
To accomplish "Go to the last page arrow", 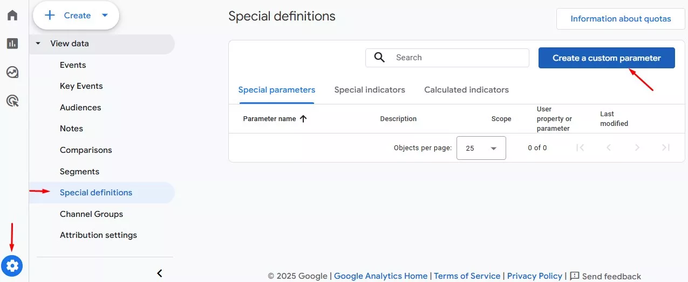I will point(666,147).
